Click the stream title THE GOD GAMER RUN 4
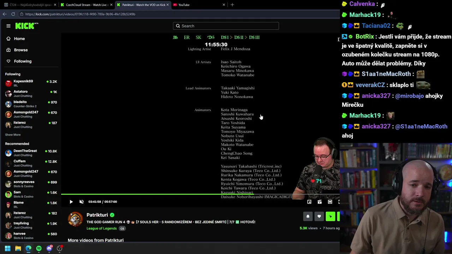The image size is (452, 254). tap(171, 222)
